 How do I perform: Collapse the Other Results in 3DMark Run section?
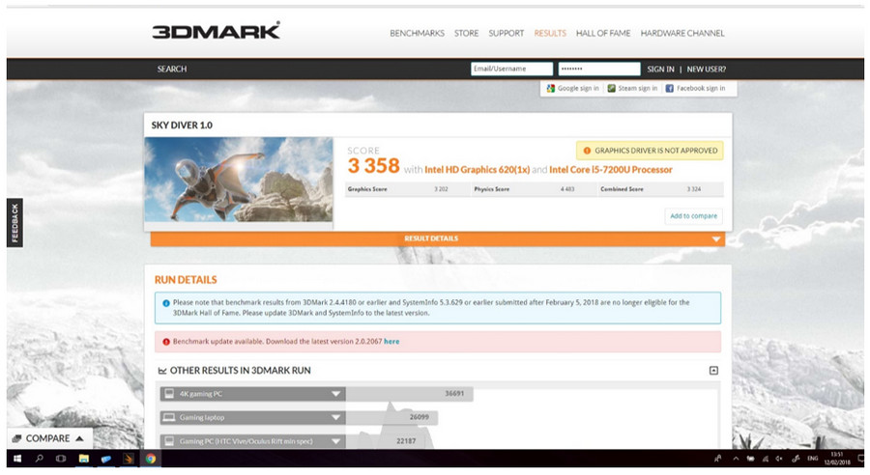coord(713,371)
